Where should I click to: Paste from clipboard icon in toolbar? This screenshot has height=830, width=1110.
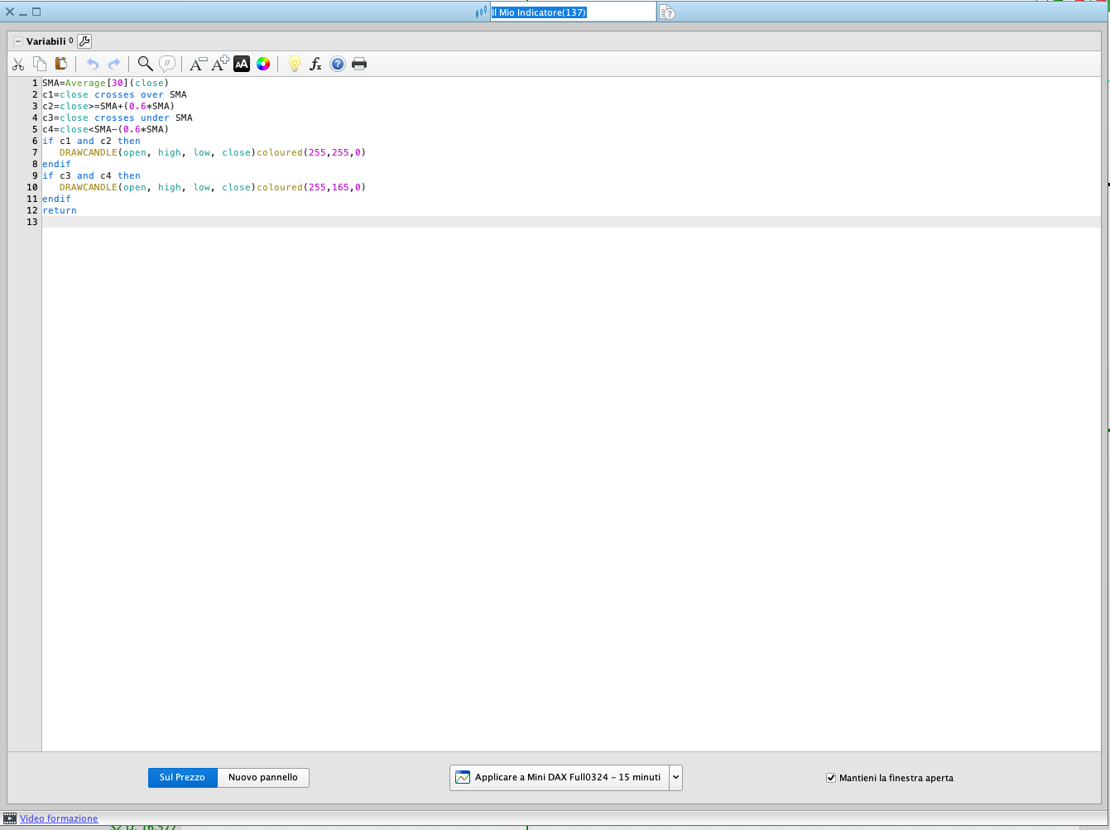(x=61, y=64)
